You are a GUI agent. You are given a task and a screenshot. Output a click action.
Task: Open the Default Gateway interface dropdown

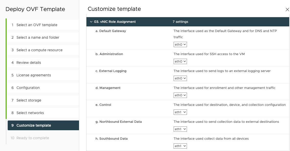[x=180, y=44]
